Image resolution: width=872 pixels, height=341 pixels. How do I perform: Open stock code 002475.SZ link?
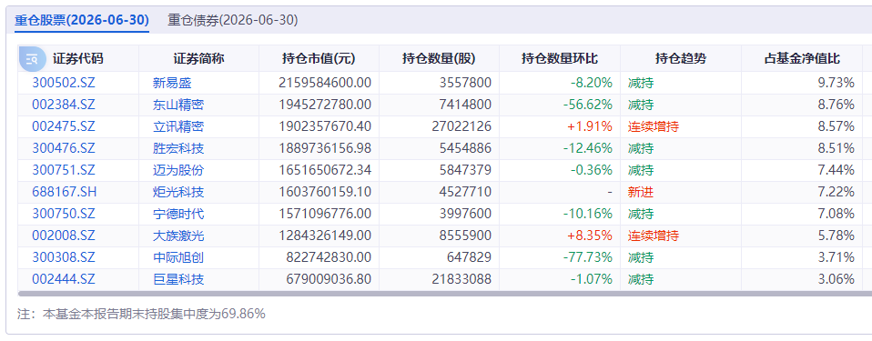tap(64, 126)
